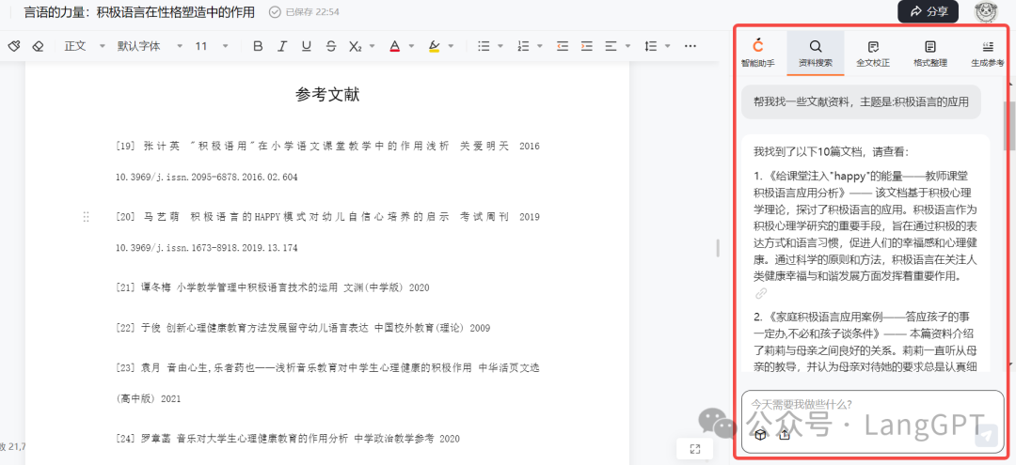1016x465 pixels.
Task: Click the drag handle beside reference [20]
Action: 87,217
